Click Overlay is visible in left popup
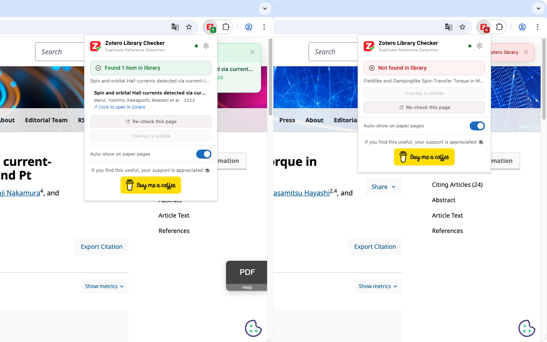Image resolution: width=547 pixels, height=342 pixels. tap(151, 136)
